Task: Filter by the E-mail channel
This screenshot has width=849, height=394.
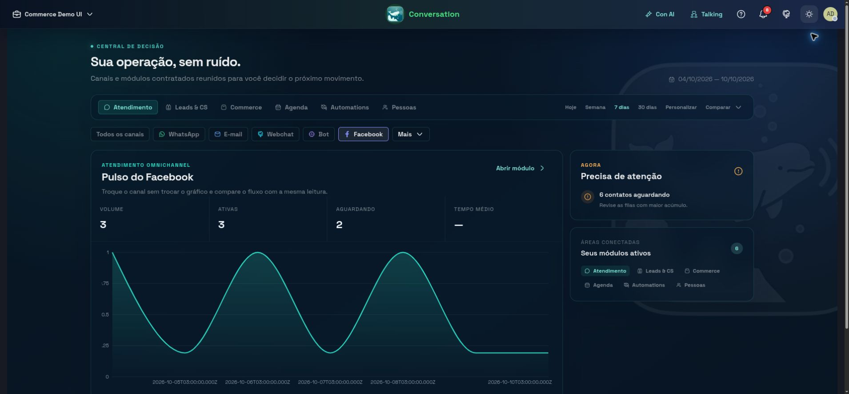Action: click(228, 134)
